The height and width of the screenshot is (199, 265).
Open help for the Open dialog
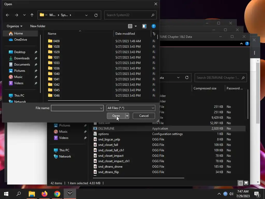click(154, 26)
